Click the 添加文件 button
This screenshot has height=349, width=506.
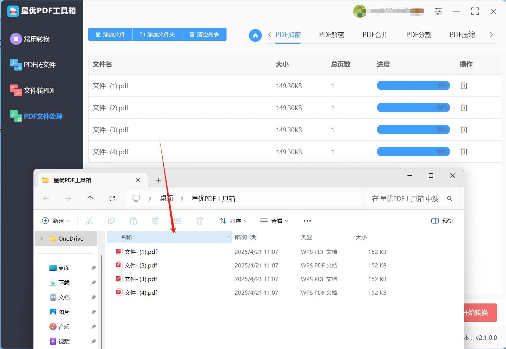(110, 34)
